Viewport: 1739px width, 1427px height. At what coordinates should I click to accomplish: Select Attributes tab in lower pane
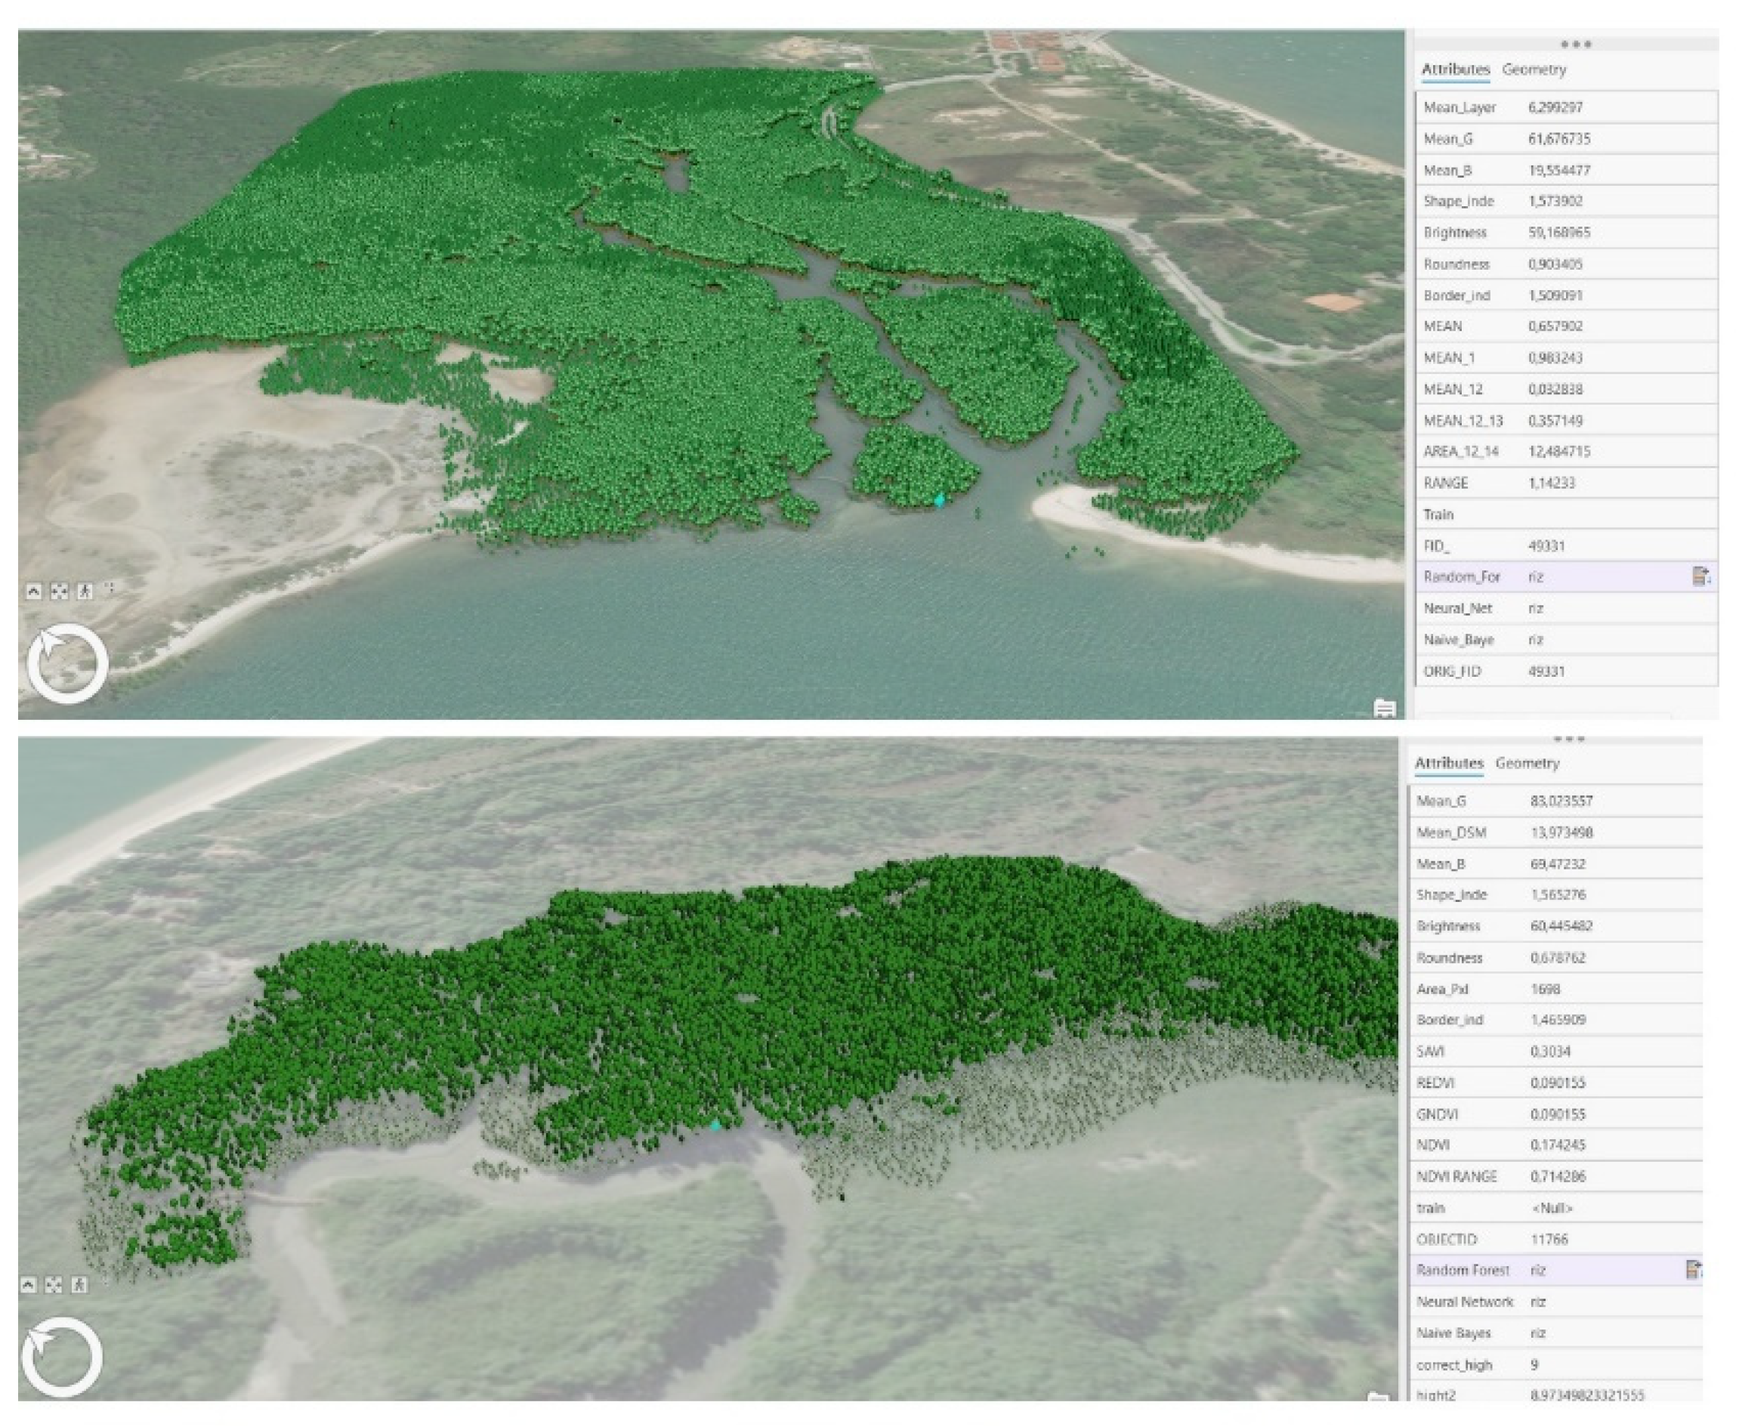(x=1448, y=764)
